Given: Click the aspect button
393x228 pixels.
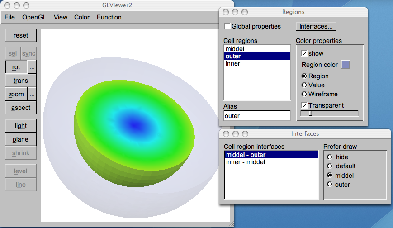Looking at the screenshot, I should click(x=20, y=108).
